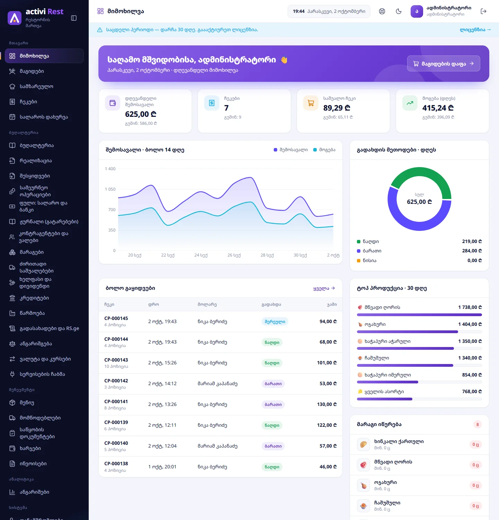The height and width of the screenshot is (520, 499).
Task: Open the ადმინისტრატორი user profile menu
Action: coord(441,11)
